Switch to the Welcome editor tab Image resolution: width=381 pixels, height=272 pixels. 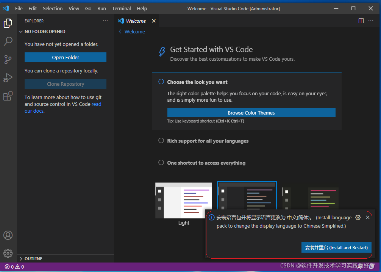(136, 21)
